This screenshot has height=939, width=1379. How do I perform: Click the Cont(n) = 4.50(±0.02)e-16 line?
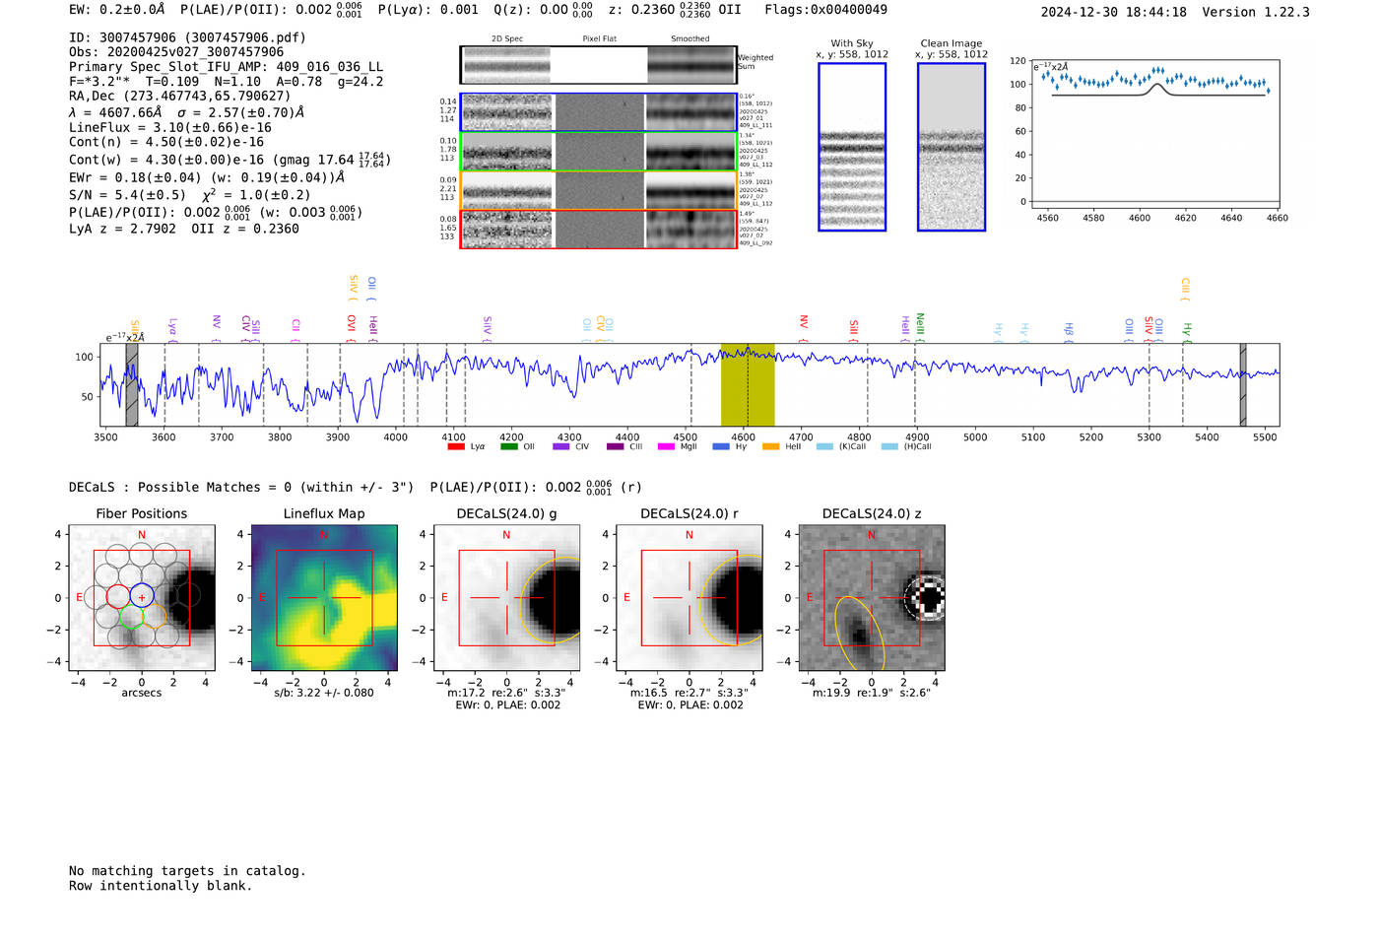coord(166,142)
